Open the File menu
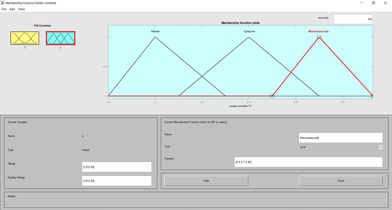 4,9
